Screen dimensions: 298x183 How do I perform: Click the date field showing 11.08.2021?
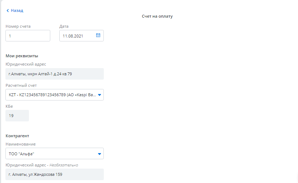tap(76, 36)
